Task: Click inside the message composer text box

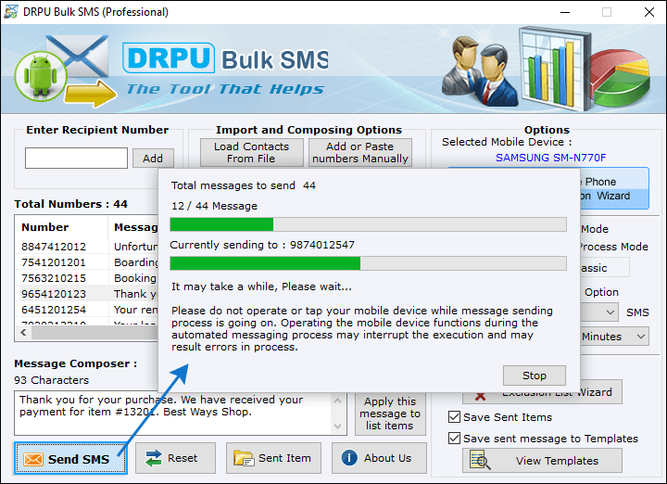Action: [172, 414]
